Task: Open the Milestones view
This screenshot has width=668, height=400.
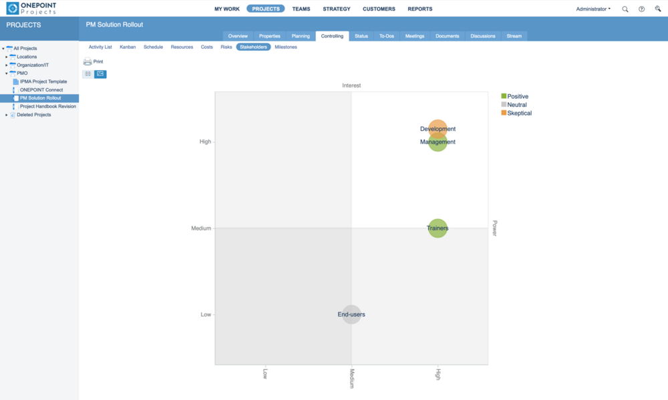Action: [286, 47]
